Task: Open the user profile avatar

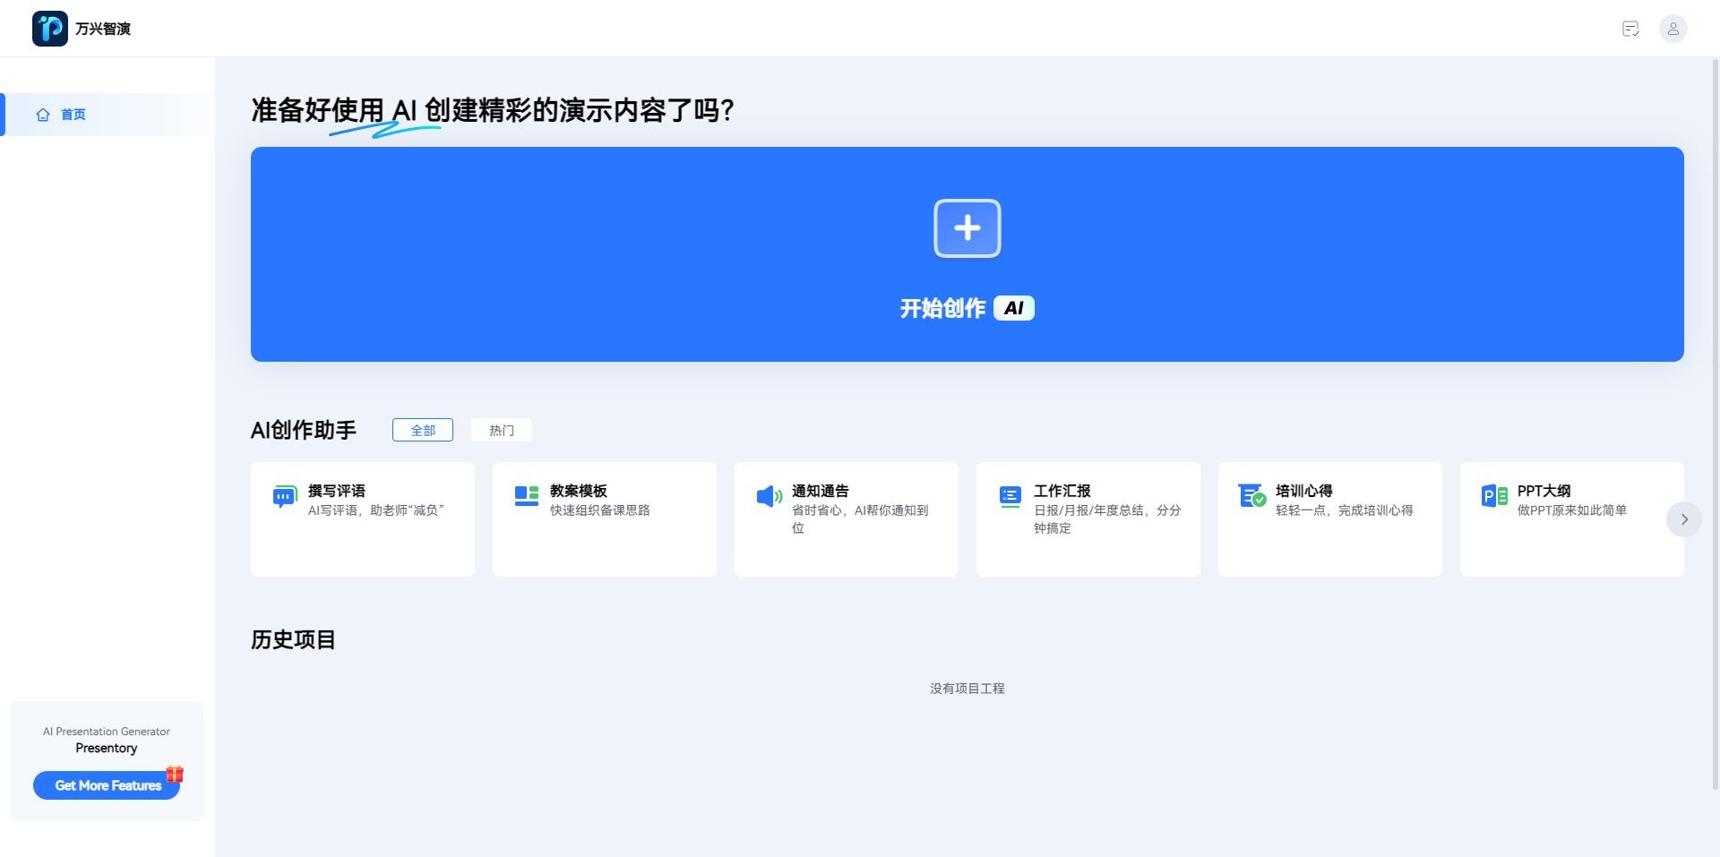Action: click(x=1673, y=29)
